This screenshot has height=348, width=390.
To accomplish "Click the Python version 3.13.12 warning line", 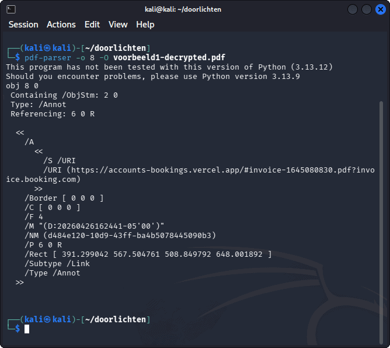I will pos(169,67).
